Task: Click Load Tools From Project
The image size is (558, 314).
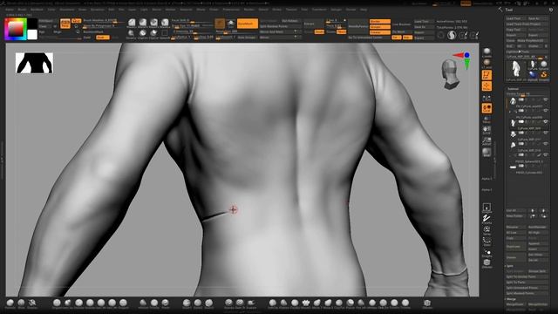Action: click(x=527, y=24)
